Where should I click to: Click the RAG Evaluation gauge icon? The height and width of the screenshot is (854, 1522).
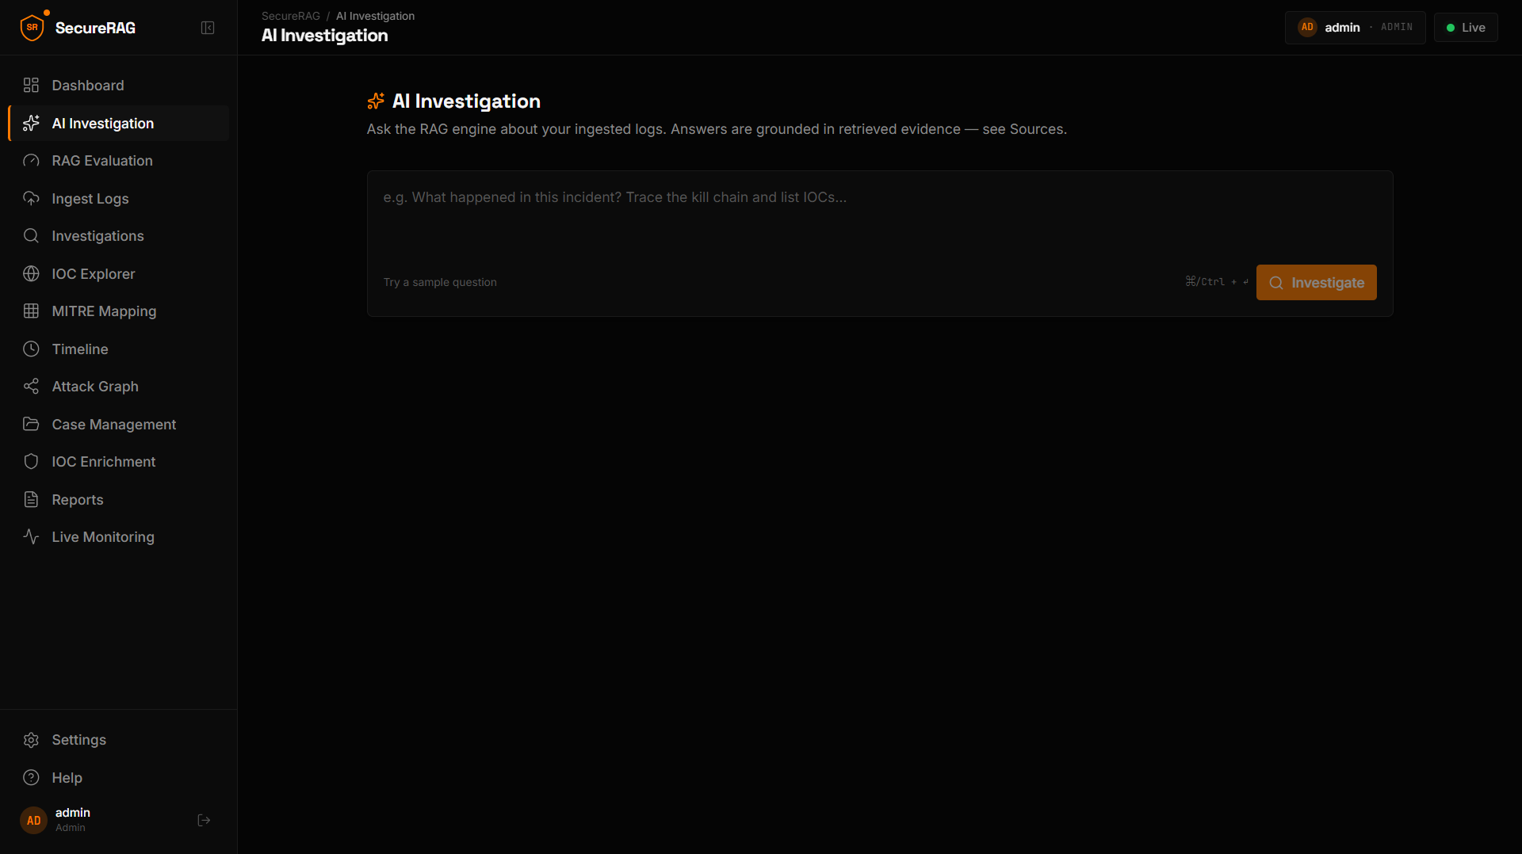(x=31, y=160)
